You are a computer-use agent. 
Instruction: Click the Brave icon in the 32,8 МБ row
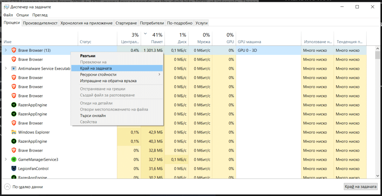[x=14, y=150]
